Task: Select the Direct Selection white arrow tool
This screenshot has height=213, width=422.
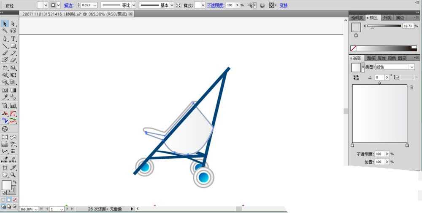Action: pos(13,24)
